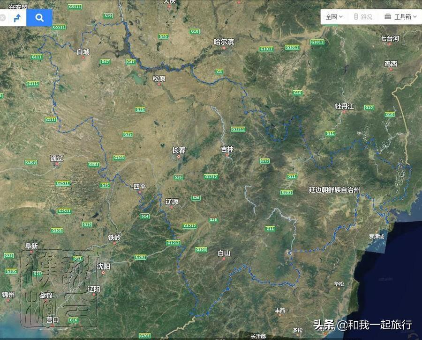The height and width of the screenshot is (340, 422).
Task: Select the 长春 city marker
Action: [x=179, y=151]
